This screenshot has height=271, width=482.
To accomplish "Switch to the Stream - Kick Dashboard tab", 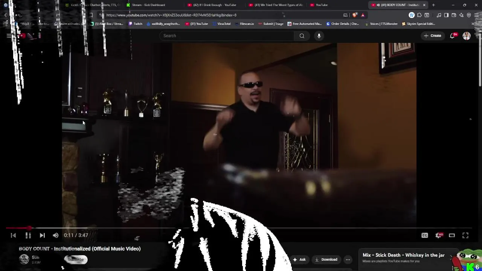I will tap(148, 5).
